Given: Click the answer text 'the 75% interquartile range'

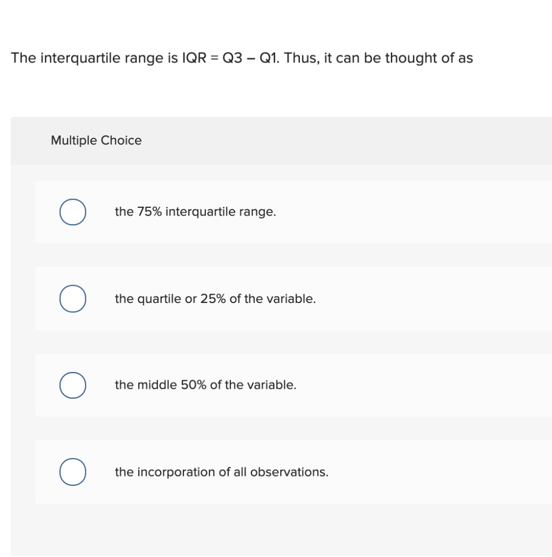Looking at the screenshot, I should point(195,212).
